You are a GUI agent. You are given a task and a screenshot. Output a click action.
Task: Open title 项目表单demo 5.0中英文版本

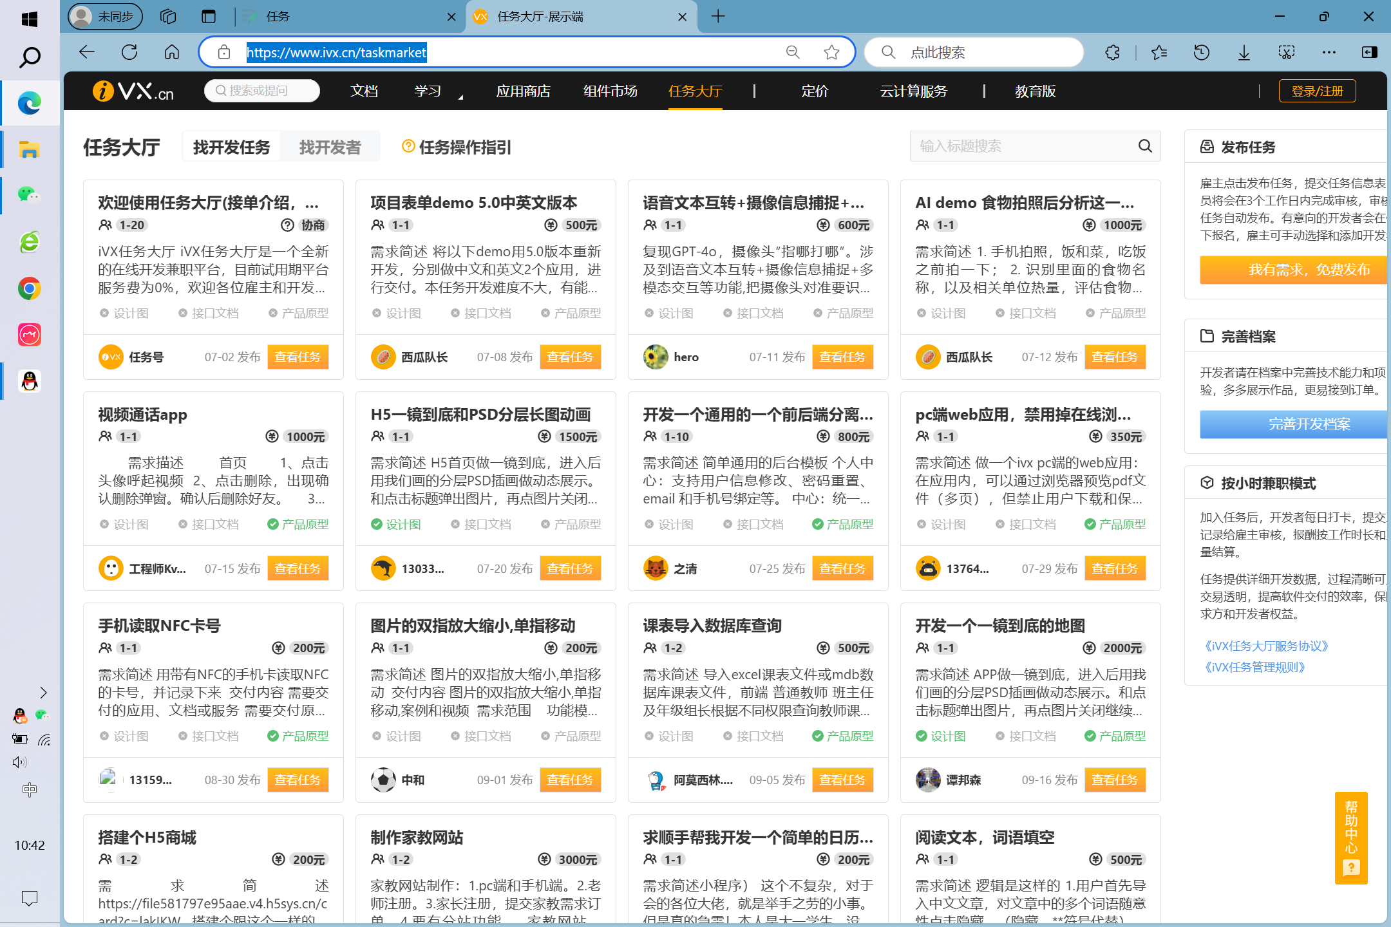[473, 202]
